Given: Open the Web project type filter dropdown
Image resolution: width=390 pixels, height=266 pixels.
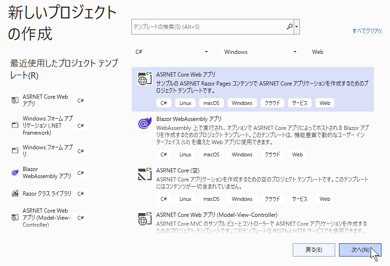Looking at the screenshot, I should click(345, 52).
